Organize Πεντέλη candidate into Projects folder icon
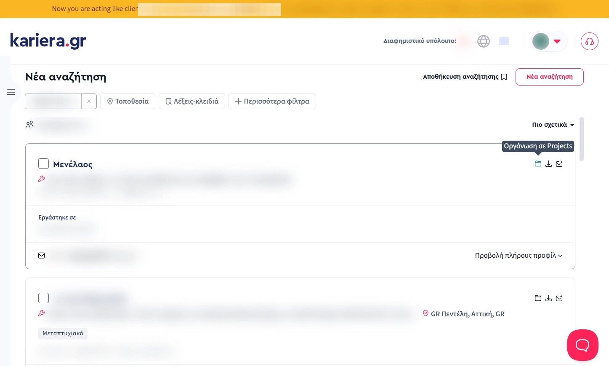Image resolution: width=609 pixels, height=366 pixels. (x=538, y=298)
